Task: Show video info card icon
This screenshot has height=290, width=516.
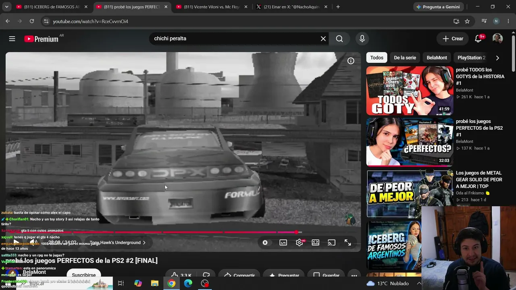Action: point(351,61)
